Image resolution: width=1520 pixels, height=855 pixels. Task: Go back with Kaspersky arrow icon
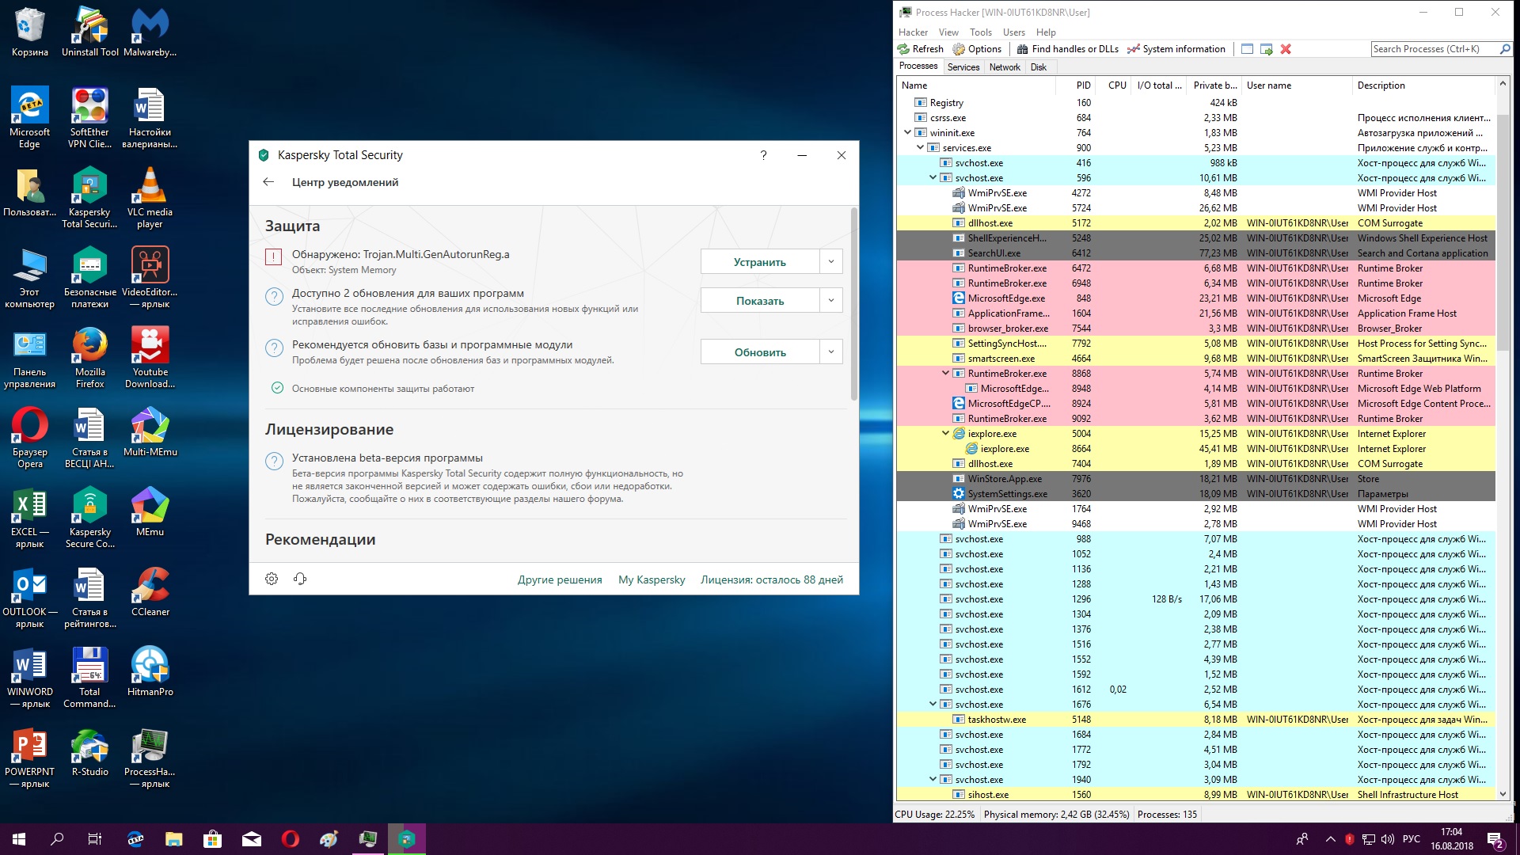click(x=268, y=182)
